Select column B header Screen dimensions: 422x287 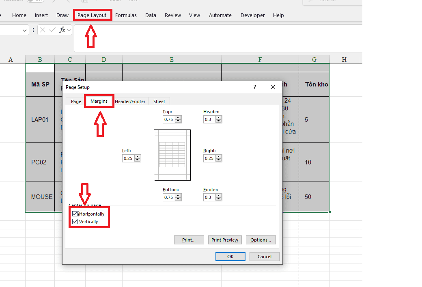point(40,60)
